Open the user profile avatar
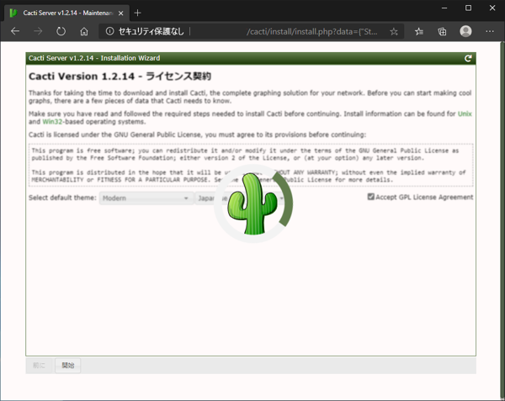 click(x=465, y=31)
